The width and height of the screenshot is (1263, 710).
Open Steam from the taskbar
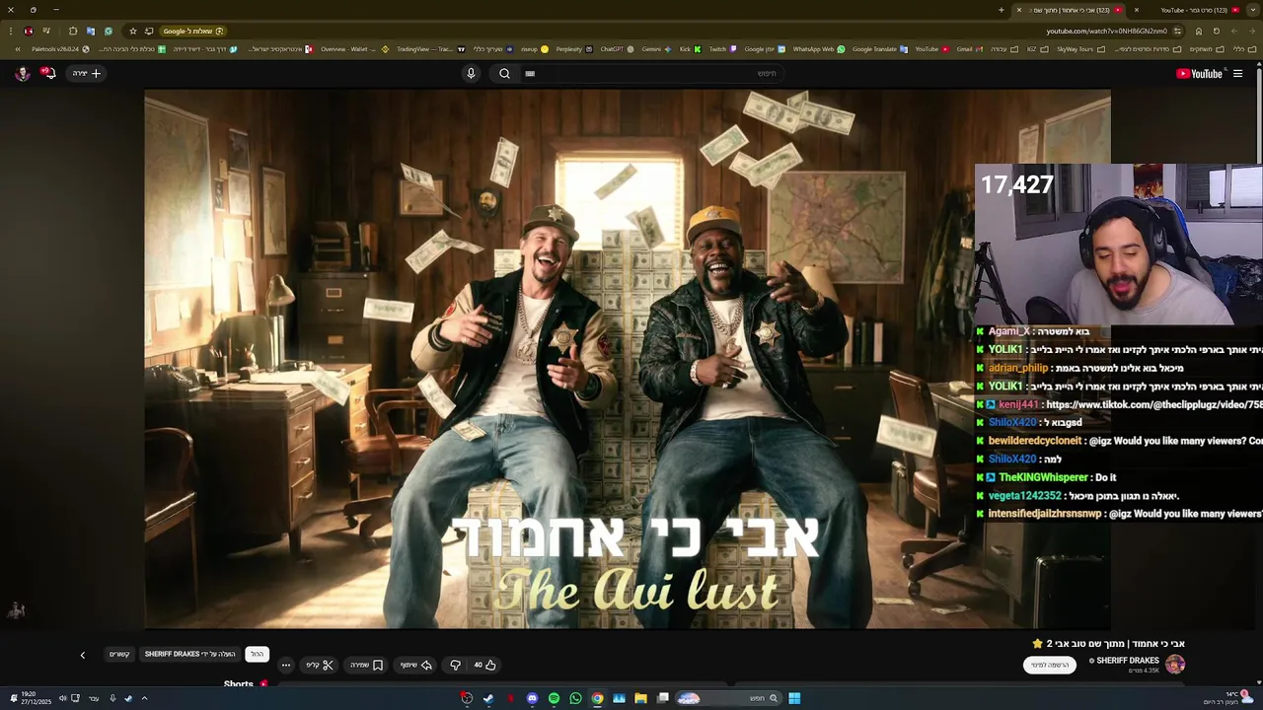488,698
